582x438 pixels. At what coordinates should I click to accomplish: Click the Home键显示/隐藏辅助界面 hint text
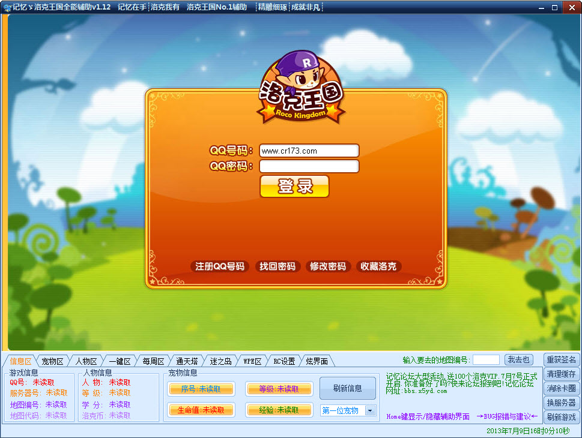pyautogui.click(x=428, y=416)
